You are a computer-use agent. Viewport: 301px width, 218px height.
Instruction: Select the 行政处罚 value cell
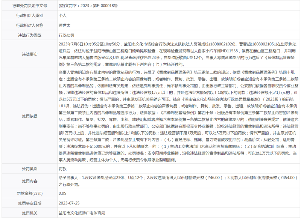[x=67, y=35]
